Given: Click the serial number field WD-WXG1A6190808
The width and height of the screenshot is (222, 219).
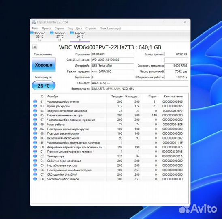Looking at the screenshot, I should (x=112, y=60).
